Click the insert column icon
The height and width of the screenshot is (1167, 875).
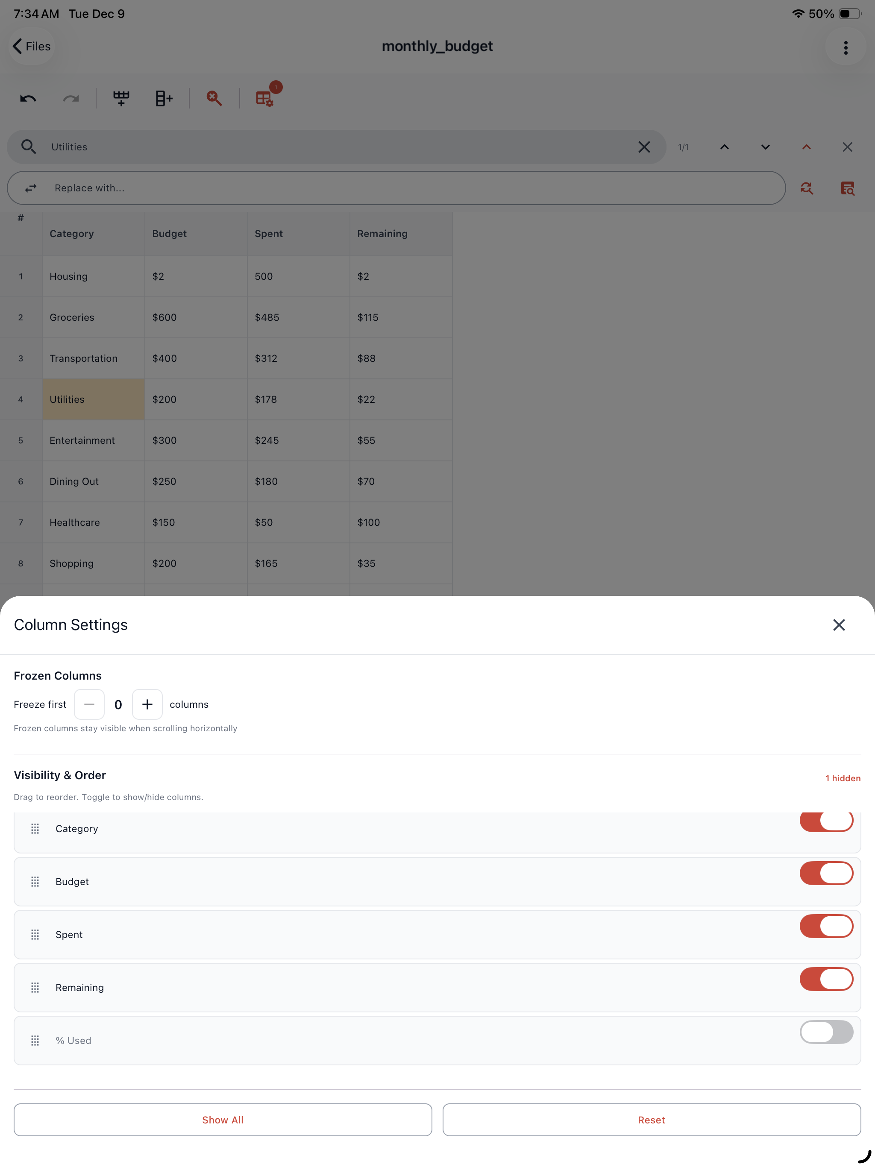(164, 98)
